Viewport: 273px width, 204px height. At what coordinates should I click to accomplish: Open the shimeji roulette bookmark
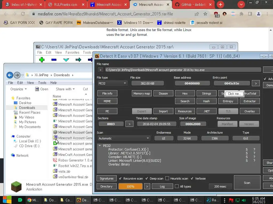tap(171, 23)
